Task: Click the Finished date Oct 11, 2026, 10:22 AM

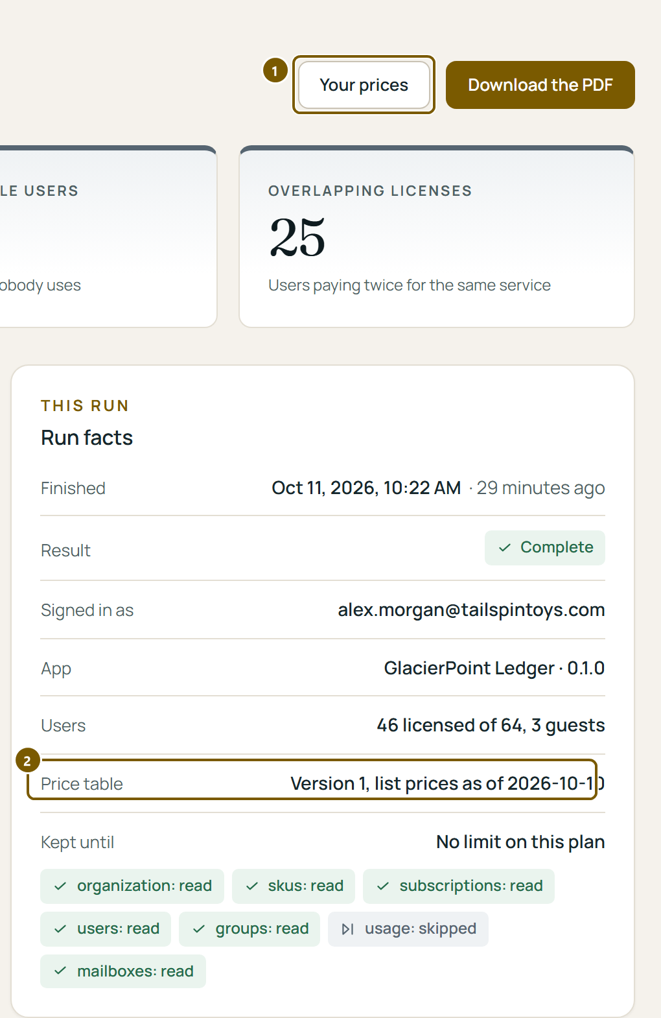Action: (366, 488)
